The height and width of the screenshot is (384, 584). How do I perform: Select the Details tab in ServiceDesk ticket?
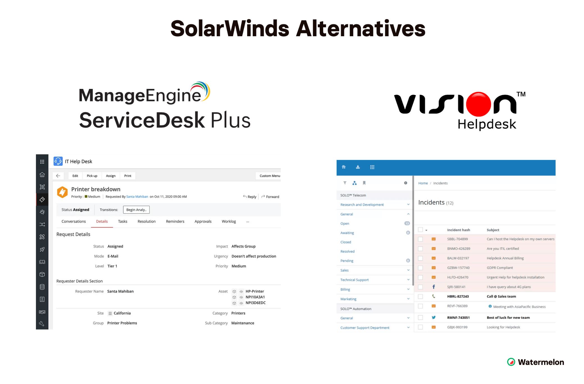point(102,221)
